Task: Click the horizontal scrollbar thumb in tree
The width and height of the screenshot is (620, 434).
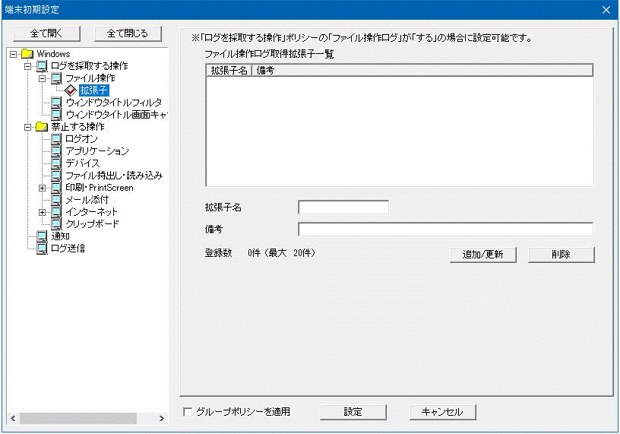Action: pos(78,418)
